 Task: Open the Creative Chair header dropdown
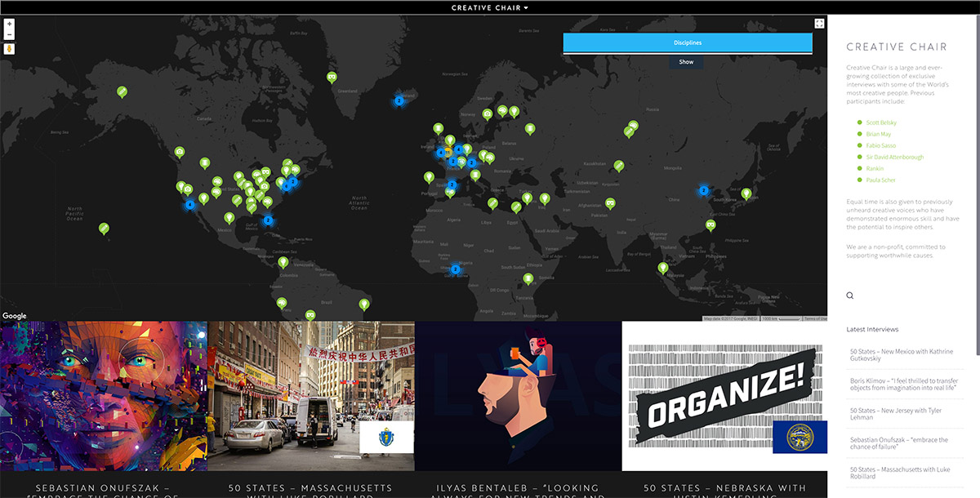[490, 7]
